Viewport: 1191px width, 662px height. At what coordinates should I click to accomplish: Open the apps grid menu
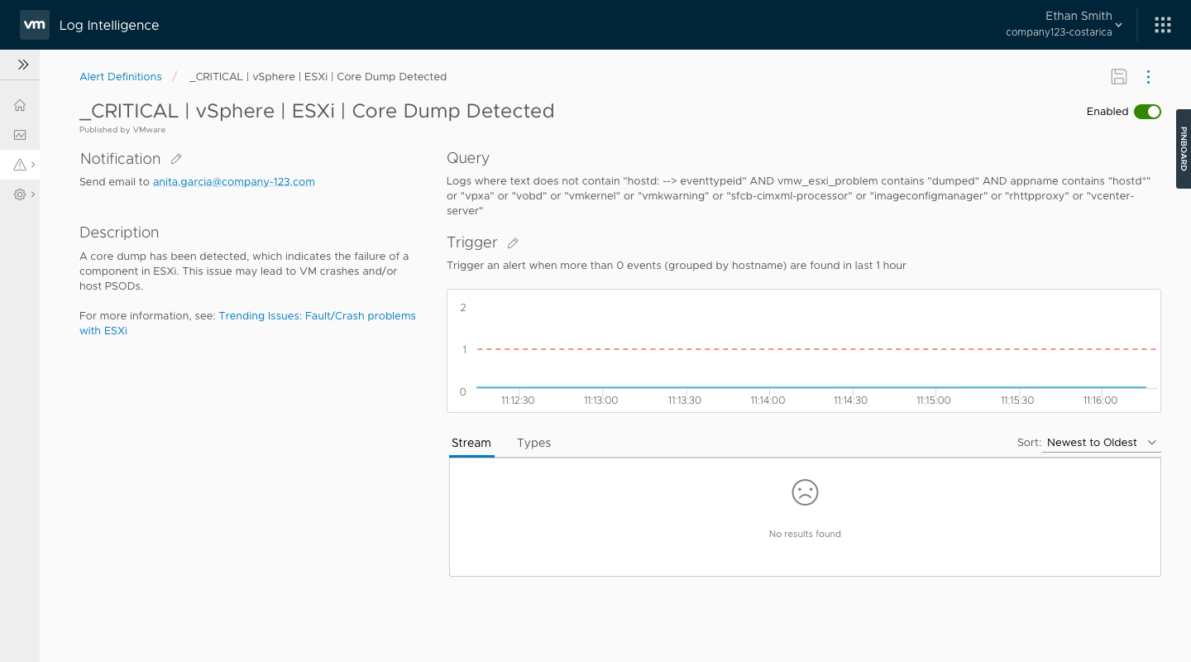[1162, 25]
